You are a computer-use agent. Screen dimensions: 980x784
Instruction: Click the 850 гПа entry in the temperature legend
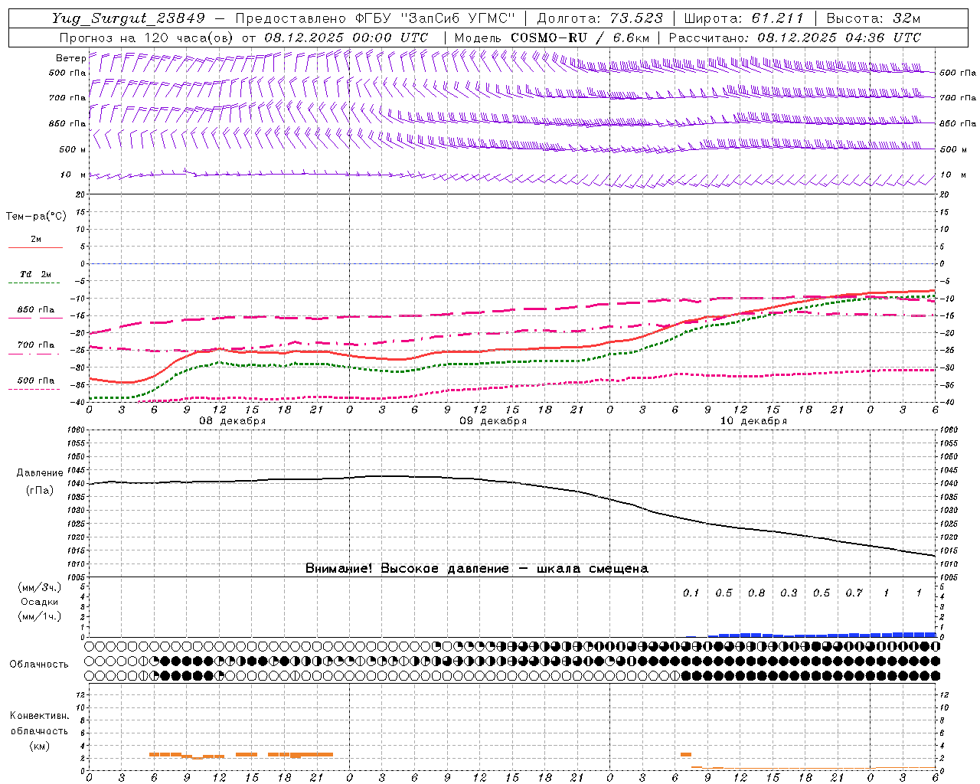coord(35,310)
